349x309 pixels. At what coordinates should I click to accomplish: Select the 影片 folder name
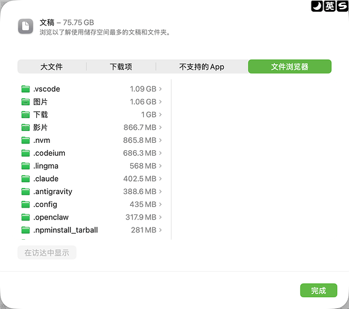40,127
